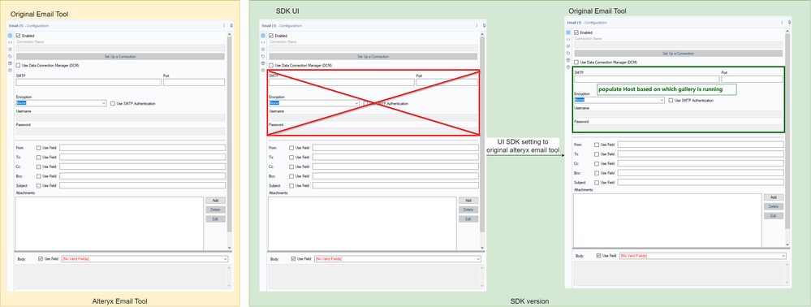811x307 pixels.
Task: Click To input field in yellow Alteryx panel
Action: (x=143, y=157)
